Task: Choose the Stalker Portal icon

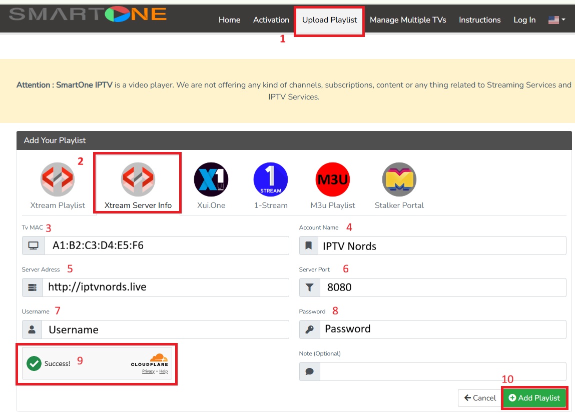Action: tap(399, 179)
